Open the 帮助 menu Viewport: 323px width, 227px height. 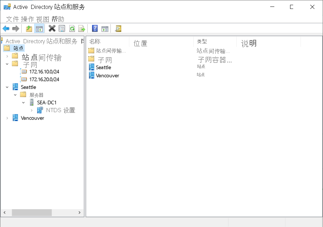(x=58, y=19)
